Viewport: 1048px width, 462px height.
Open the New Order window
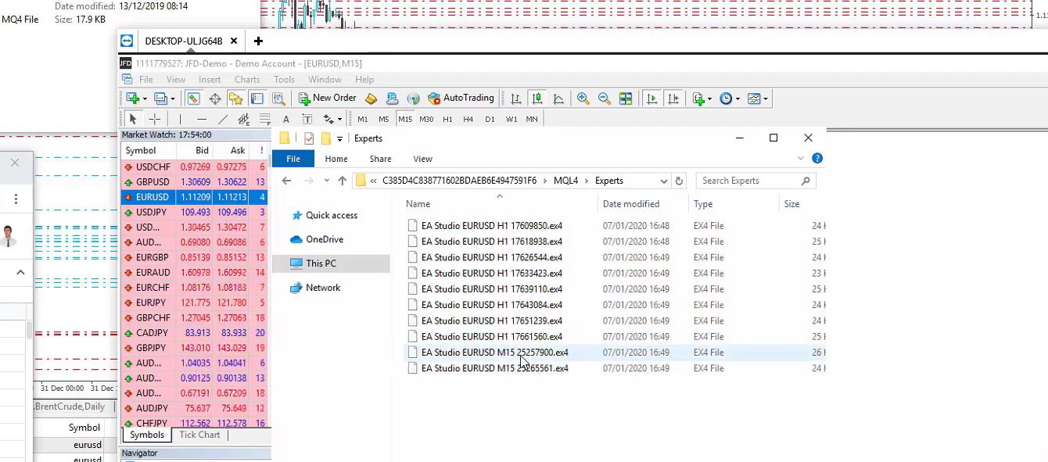click(327, 98)
